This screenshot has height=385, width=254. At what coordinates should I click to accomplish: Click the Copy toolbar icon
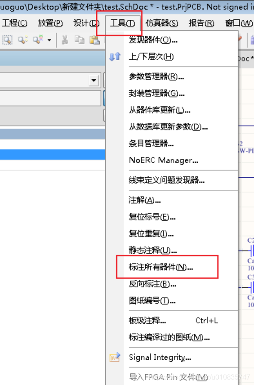tap(80, 40)
